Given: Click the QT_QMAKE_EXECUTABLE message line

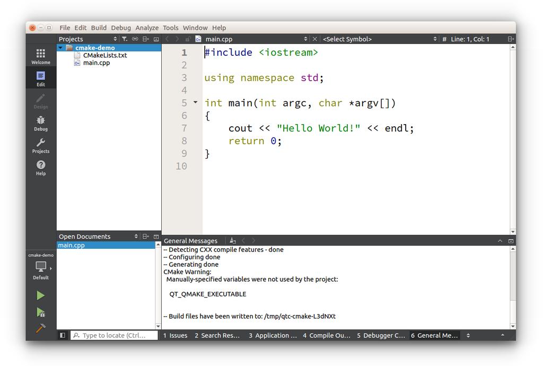Looking at the screenshot, I should pyautogui.click(x=208, y=294).
